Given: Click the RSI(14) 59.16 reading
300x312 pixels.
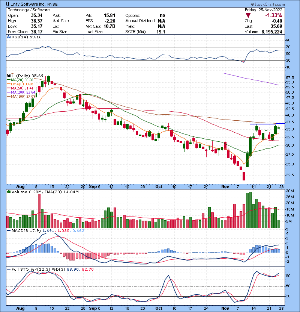Looking at the screenshot, I should 27,37.
